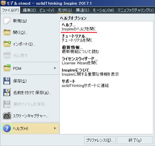This screenshot has height=146, width=155.
Task: Select 新規(N) menu entry
Action: click(x=20, y=21)
